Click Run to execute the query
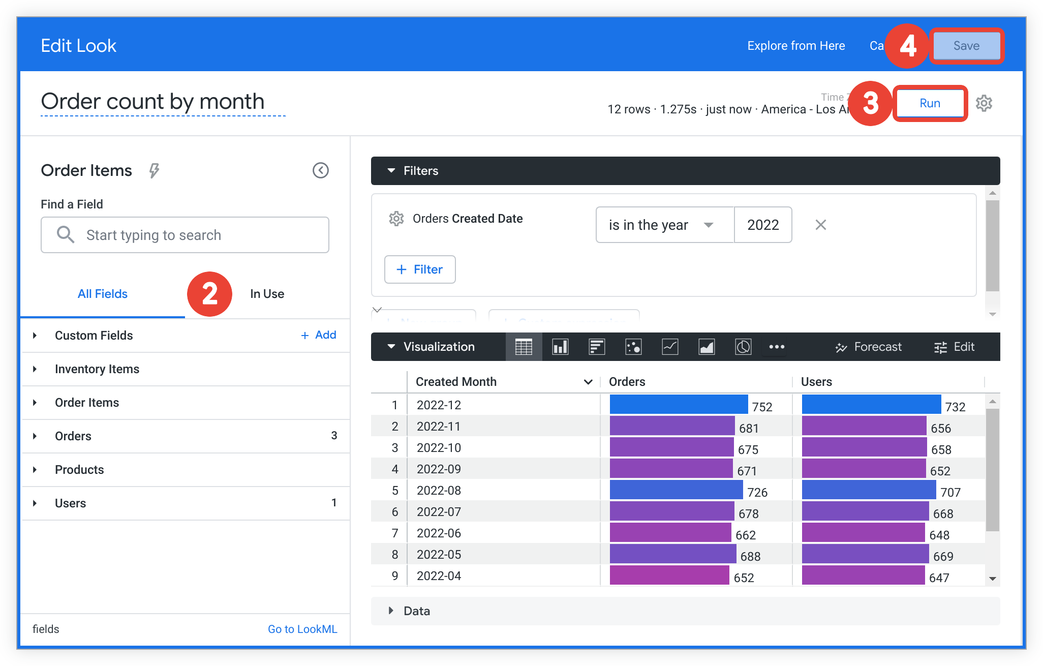 pos(931,103)
